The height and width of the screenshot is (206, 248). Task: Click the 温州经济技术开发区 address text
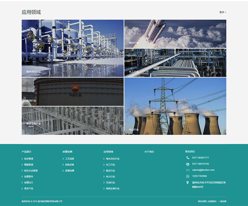(x=209, y=185)
